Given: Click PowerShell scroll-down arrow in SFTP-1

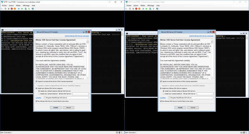Looking at the screenshot, I should [x=122, y=92].
